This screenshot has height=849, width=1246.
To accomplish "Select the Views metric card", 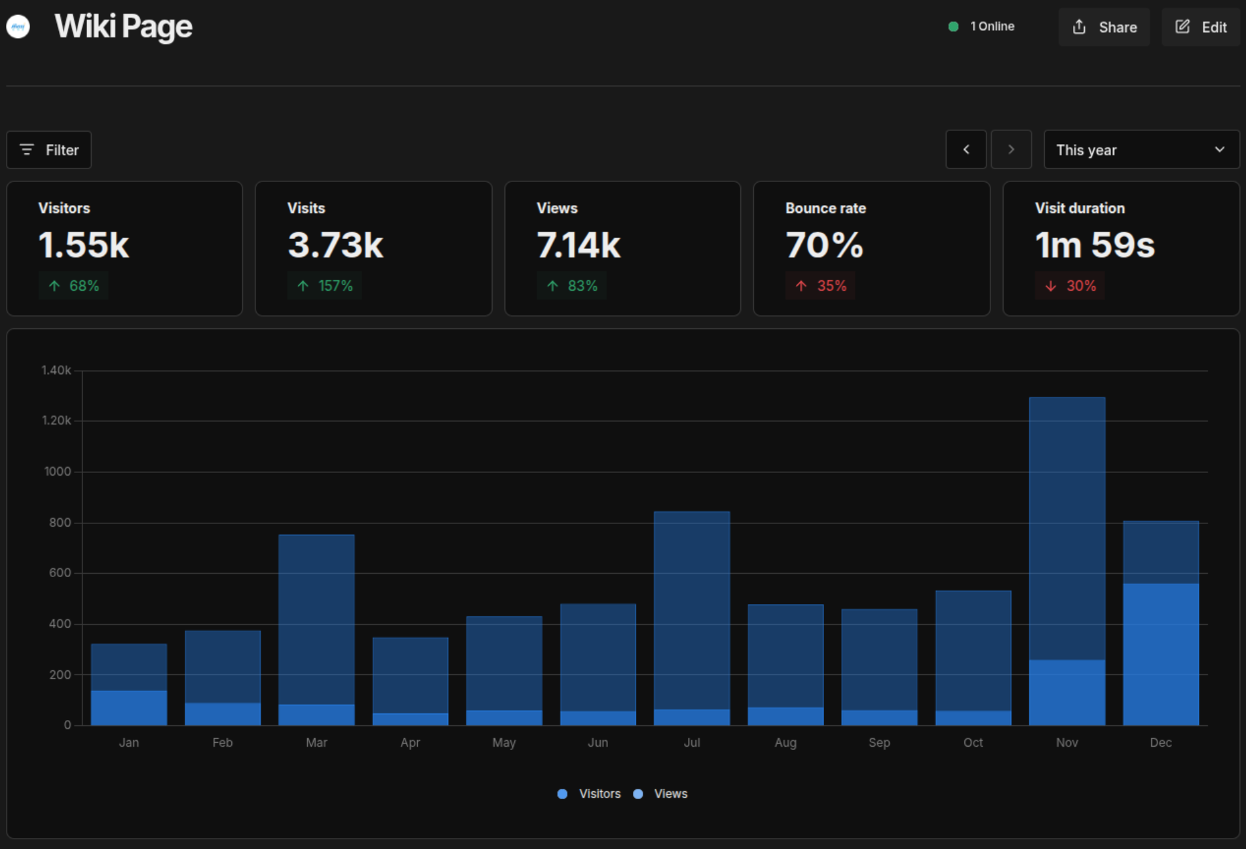I will (622, 248).
